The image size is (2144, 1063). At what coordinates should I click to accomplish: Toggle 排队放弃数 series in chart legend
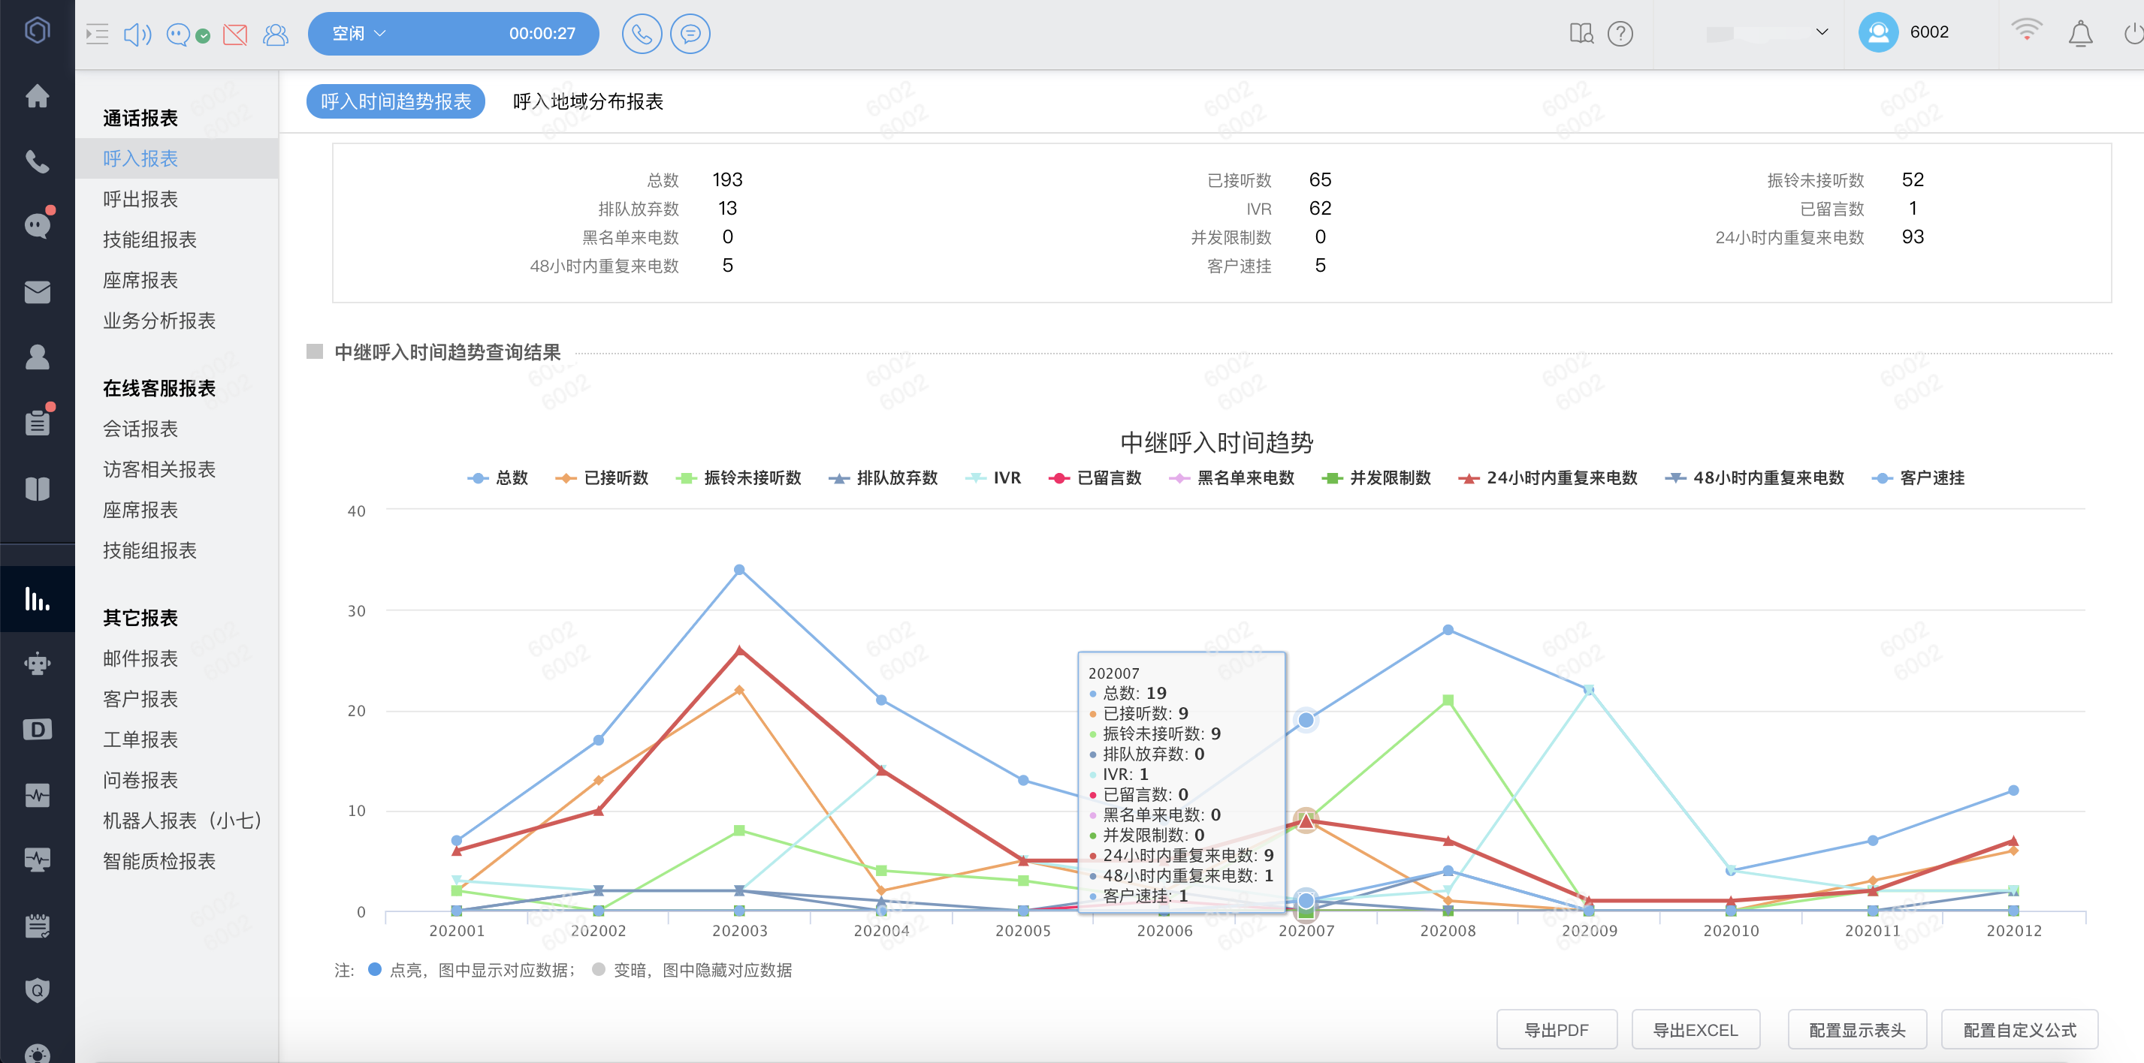[x=883, y=477]
